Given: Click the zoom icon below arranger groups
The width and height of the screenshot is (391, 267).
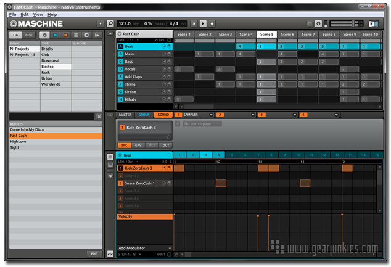Looking at the screenshot, I should (x=176, y=107).
